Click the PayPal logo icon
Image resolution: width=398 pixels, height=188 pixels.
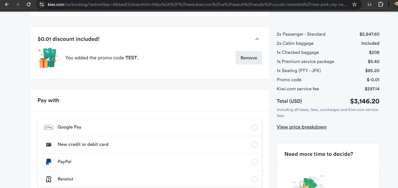(49, 162)
